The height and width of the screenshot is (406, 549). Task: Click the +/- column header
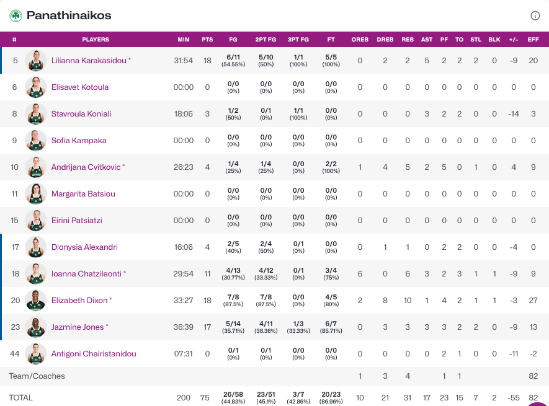click(514, 40)
